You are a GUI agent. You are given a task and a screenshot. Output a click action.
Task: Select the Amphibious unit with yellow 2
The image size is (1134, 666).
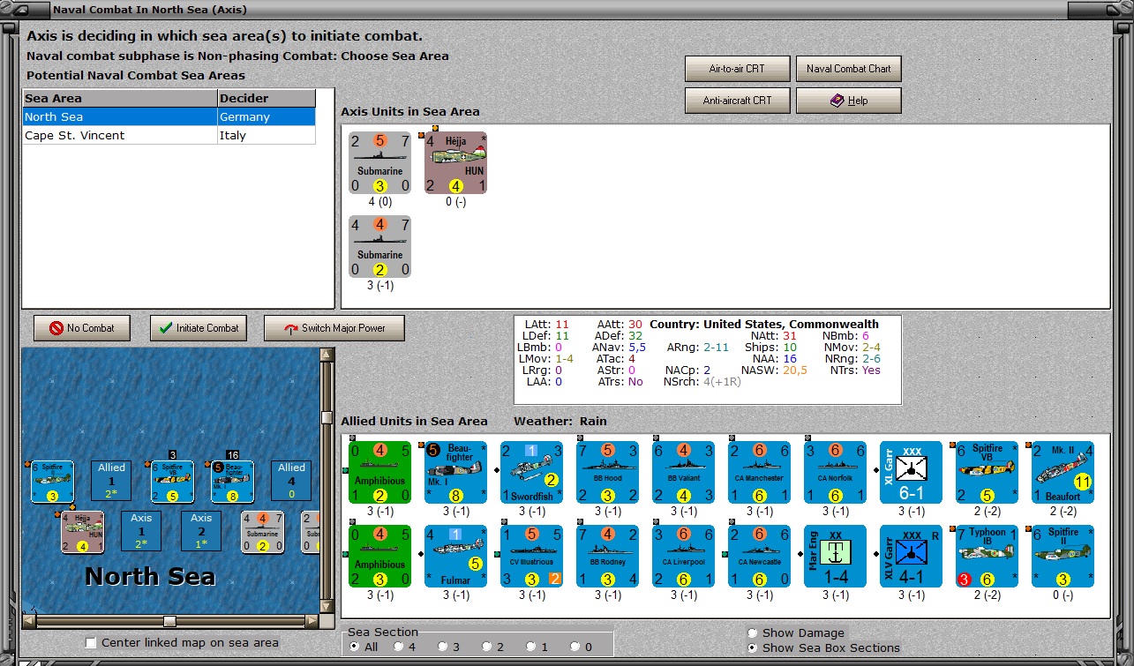pos(379,472)
